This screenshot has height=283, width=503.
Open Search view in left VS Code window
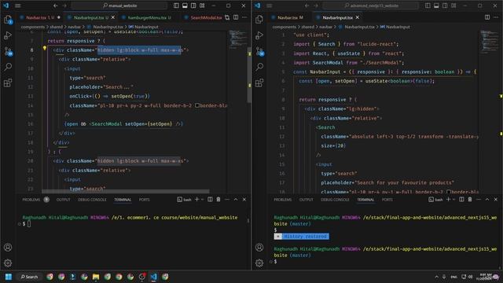pyautogui.click(x=8, y=67)
